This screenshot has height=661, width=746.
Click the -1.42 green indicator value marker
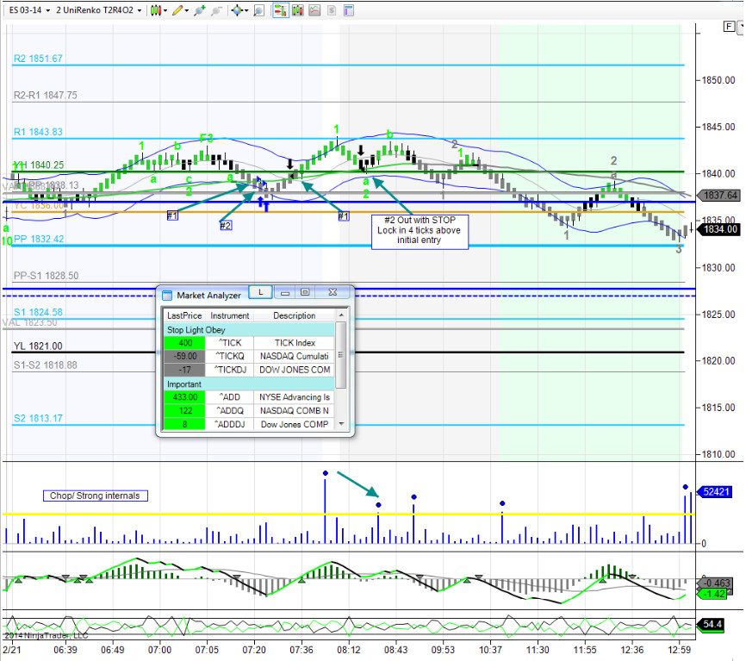click(x=712, y=594)
